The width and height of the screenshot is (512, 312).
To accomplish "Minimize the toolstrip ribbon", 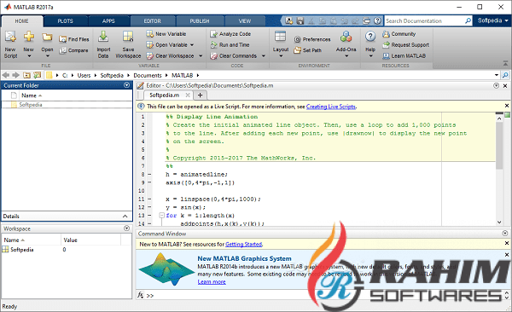I will click(505, 63).
